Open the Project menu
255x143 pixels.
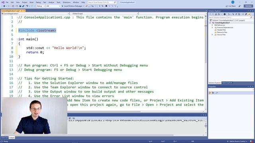[25, 2]
